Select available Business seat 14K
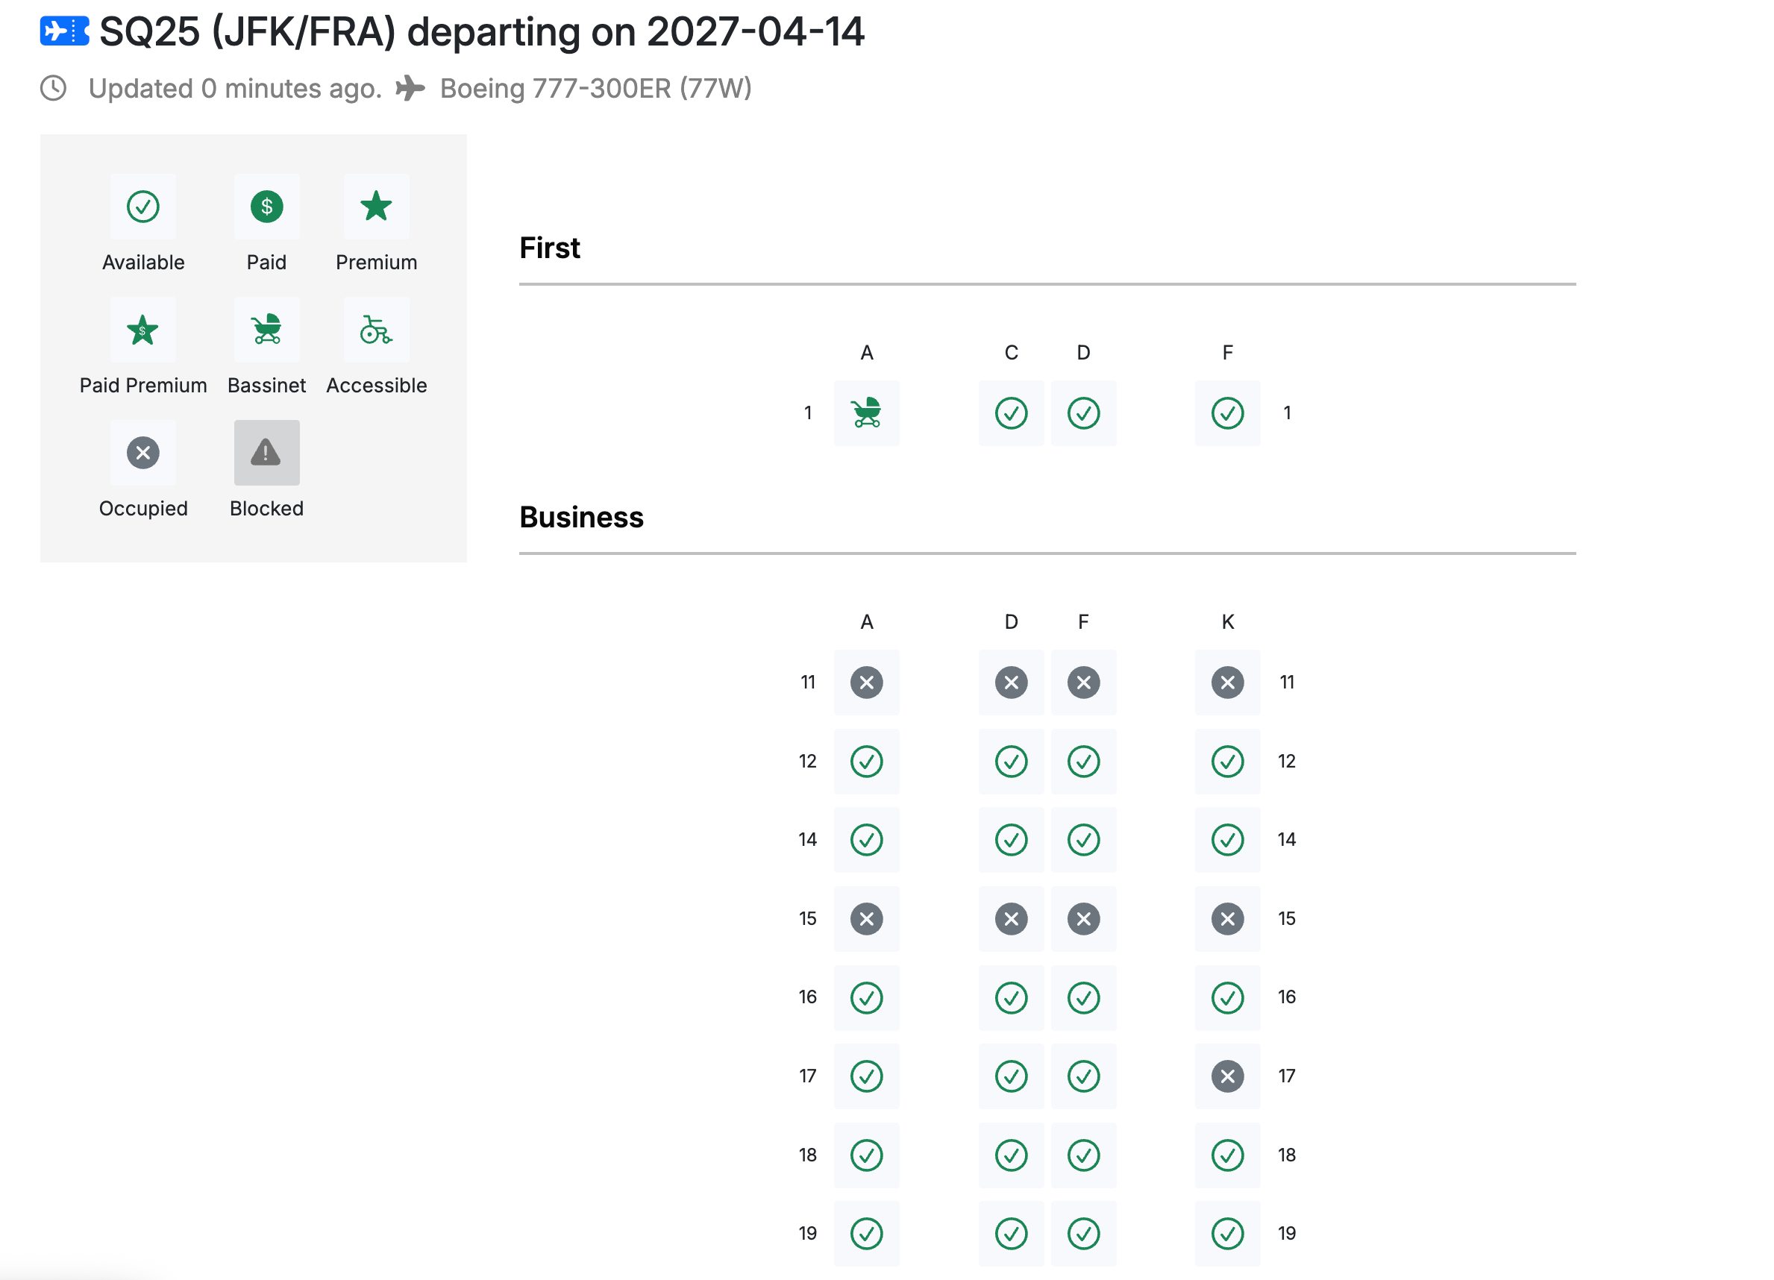Viewport: 1774px width, 1280px height. coord(1228,840)
